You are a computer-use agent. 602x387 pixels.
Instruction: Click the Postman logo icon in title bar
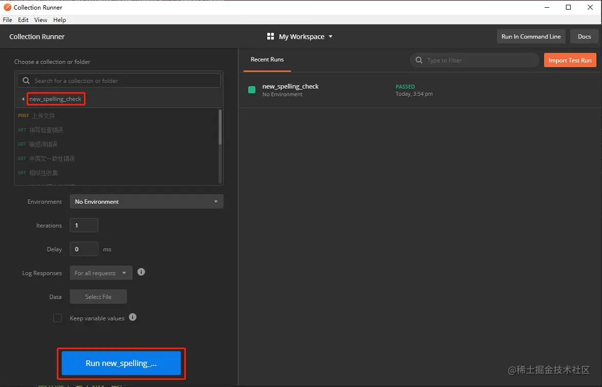pyautogui.click(x=7, y=7)
